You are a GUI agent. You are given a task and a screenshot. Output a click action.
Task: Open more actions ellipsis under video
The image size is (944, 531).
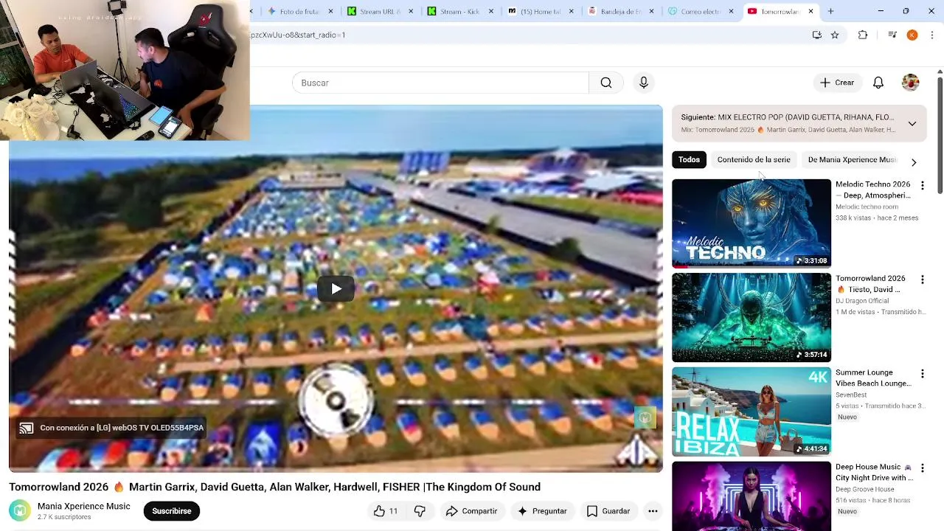pyautogui.click(x=653, y=511)
